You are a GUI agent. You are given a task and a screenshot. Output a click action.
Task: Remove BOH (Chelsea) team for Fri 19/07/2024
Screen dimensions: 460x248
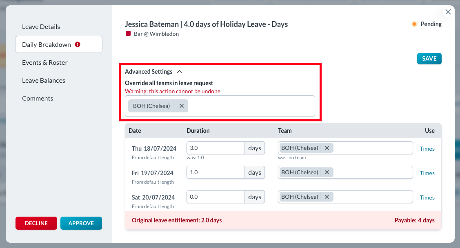pyautogui.click(x=327, y=172)
